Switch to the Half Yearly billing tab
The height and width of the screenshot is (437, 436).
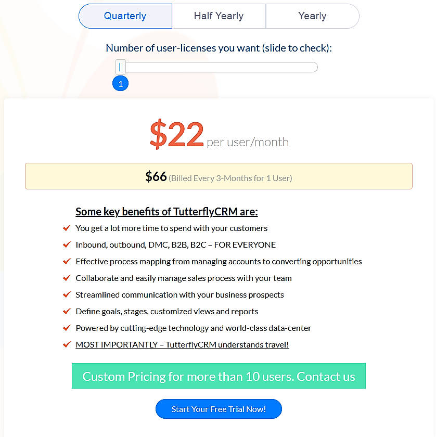[219, 16]
